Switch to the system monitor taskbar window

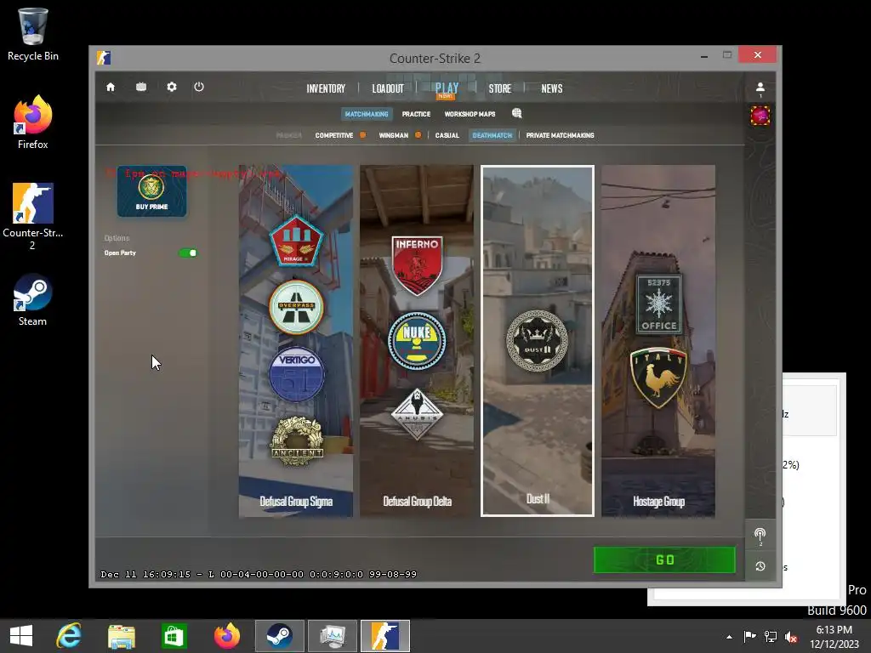point(333,636)
